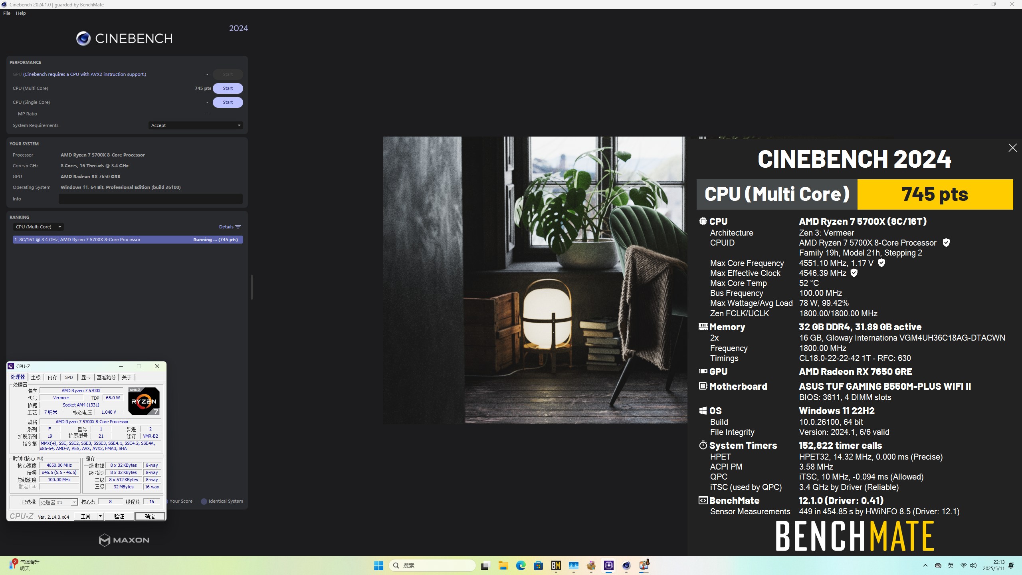Click the Ryzen 7 logo in CPU-Z
The image size is (1022, 575).
[x=144, y=401]
